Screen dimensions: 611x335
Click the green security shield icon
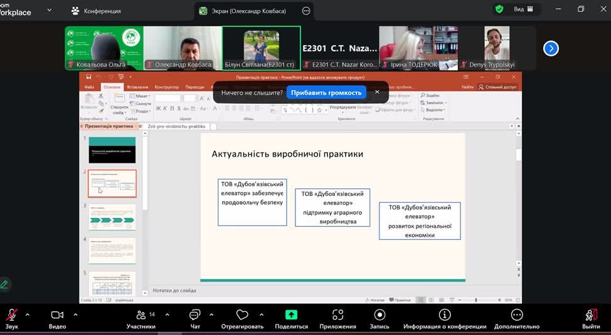[x=499, y=9]
